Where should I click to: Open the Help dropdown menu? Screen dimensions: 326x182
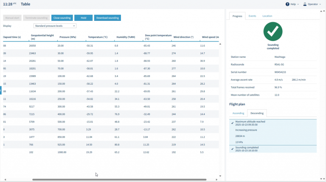pos(292,4)
